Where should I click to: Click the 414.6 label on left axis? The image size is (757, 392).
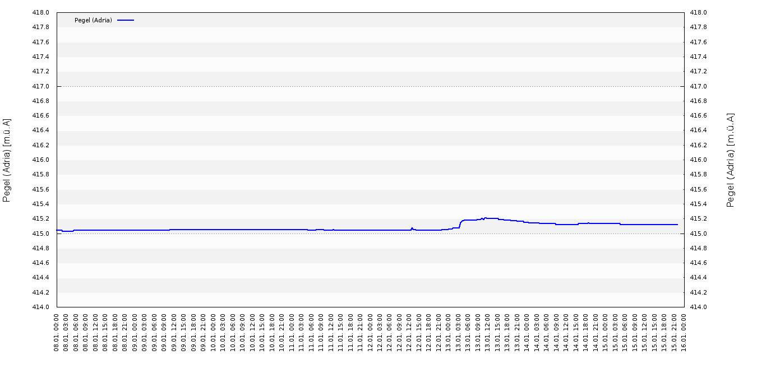pos(41,263)
